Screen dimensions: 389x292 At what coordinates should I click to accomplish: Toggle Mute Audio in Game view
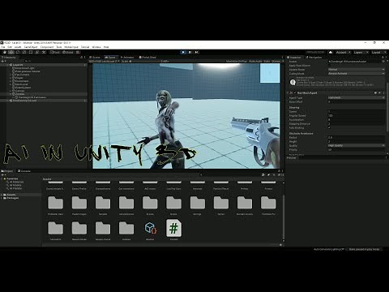[255, 62]
